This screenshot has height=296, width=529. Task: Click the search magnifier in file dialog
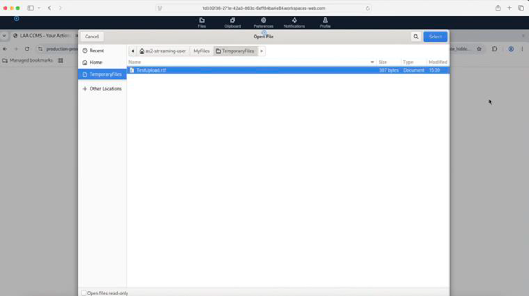pos(416,37)
